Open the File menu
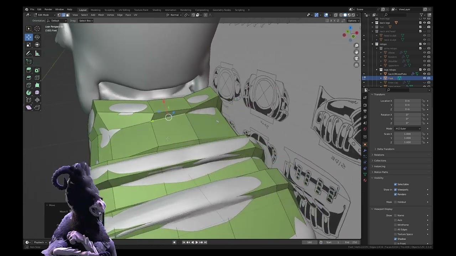Screen dimensions: 456x256 (32, 10)
